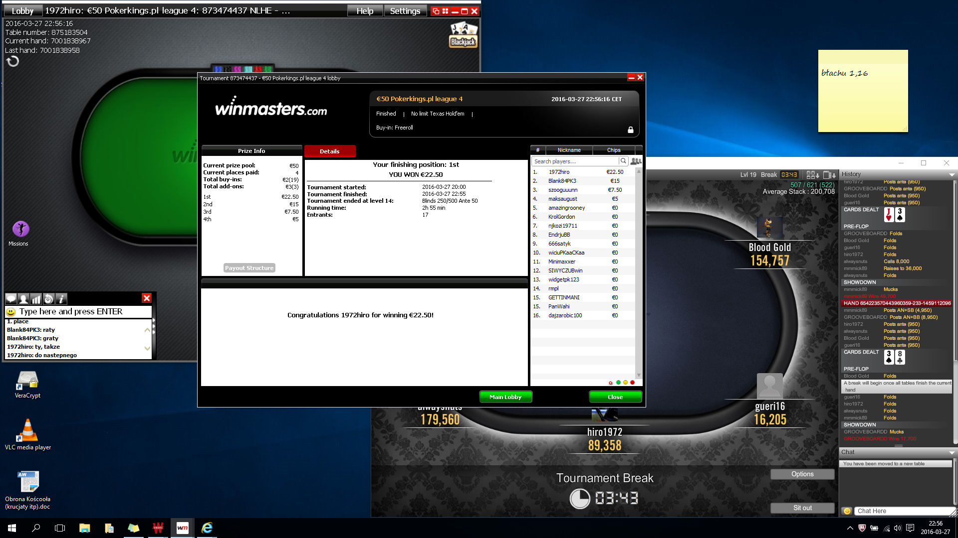
Task: Select player Blank84PK3 in the ranking list
Action: pyautogui.click(x=583, y=181)
